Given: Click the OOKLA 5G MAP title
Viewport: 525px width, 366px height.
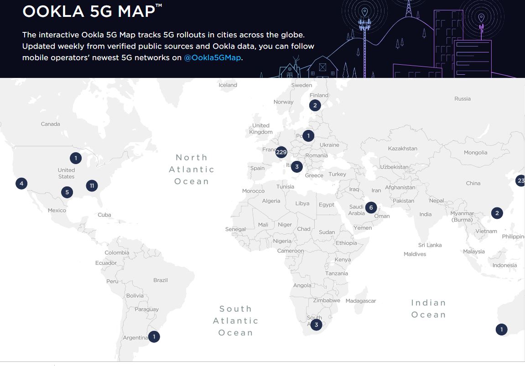Looking at the screenshot, I should (x=92, y=11).
